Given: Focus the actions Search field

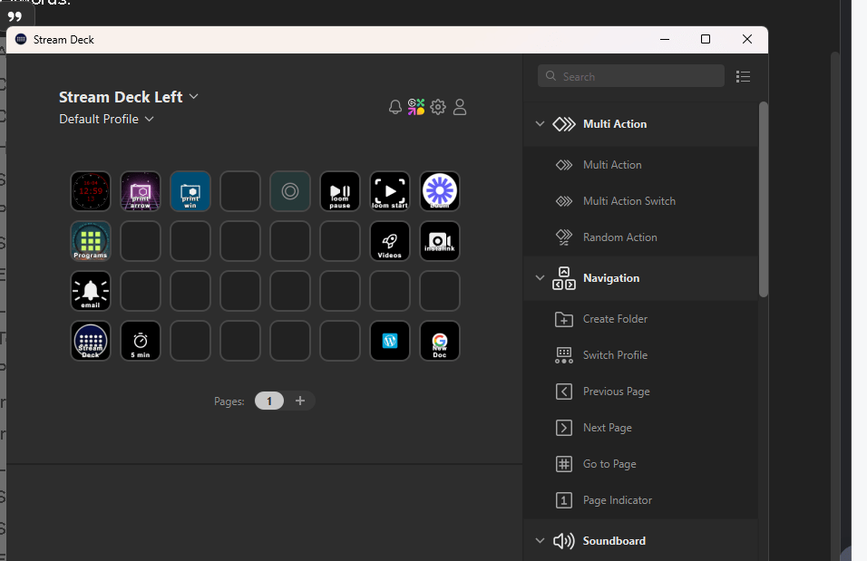Looking at the screenshot, I should pos(631,76).
